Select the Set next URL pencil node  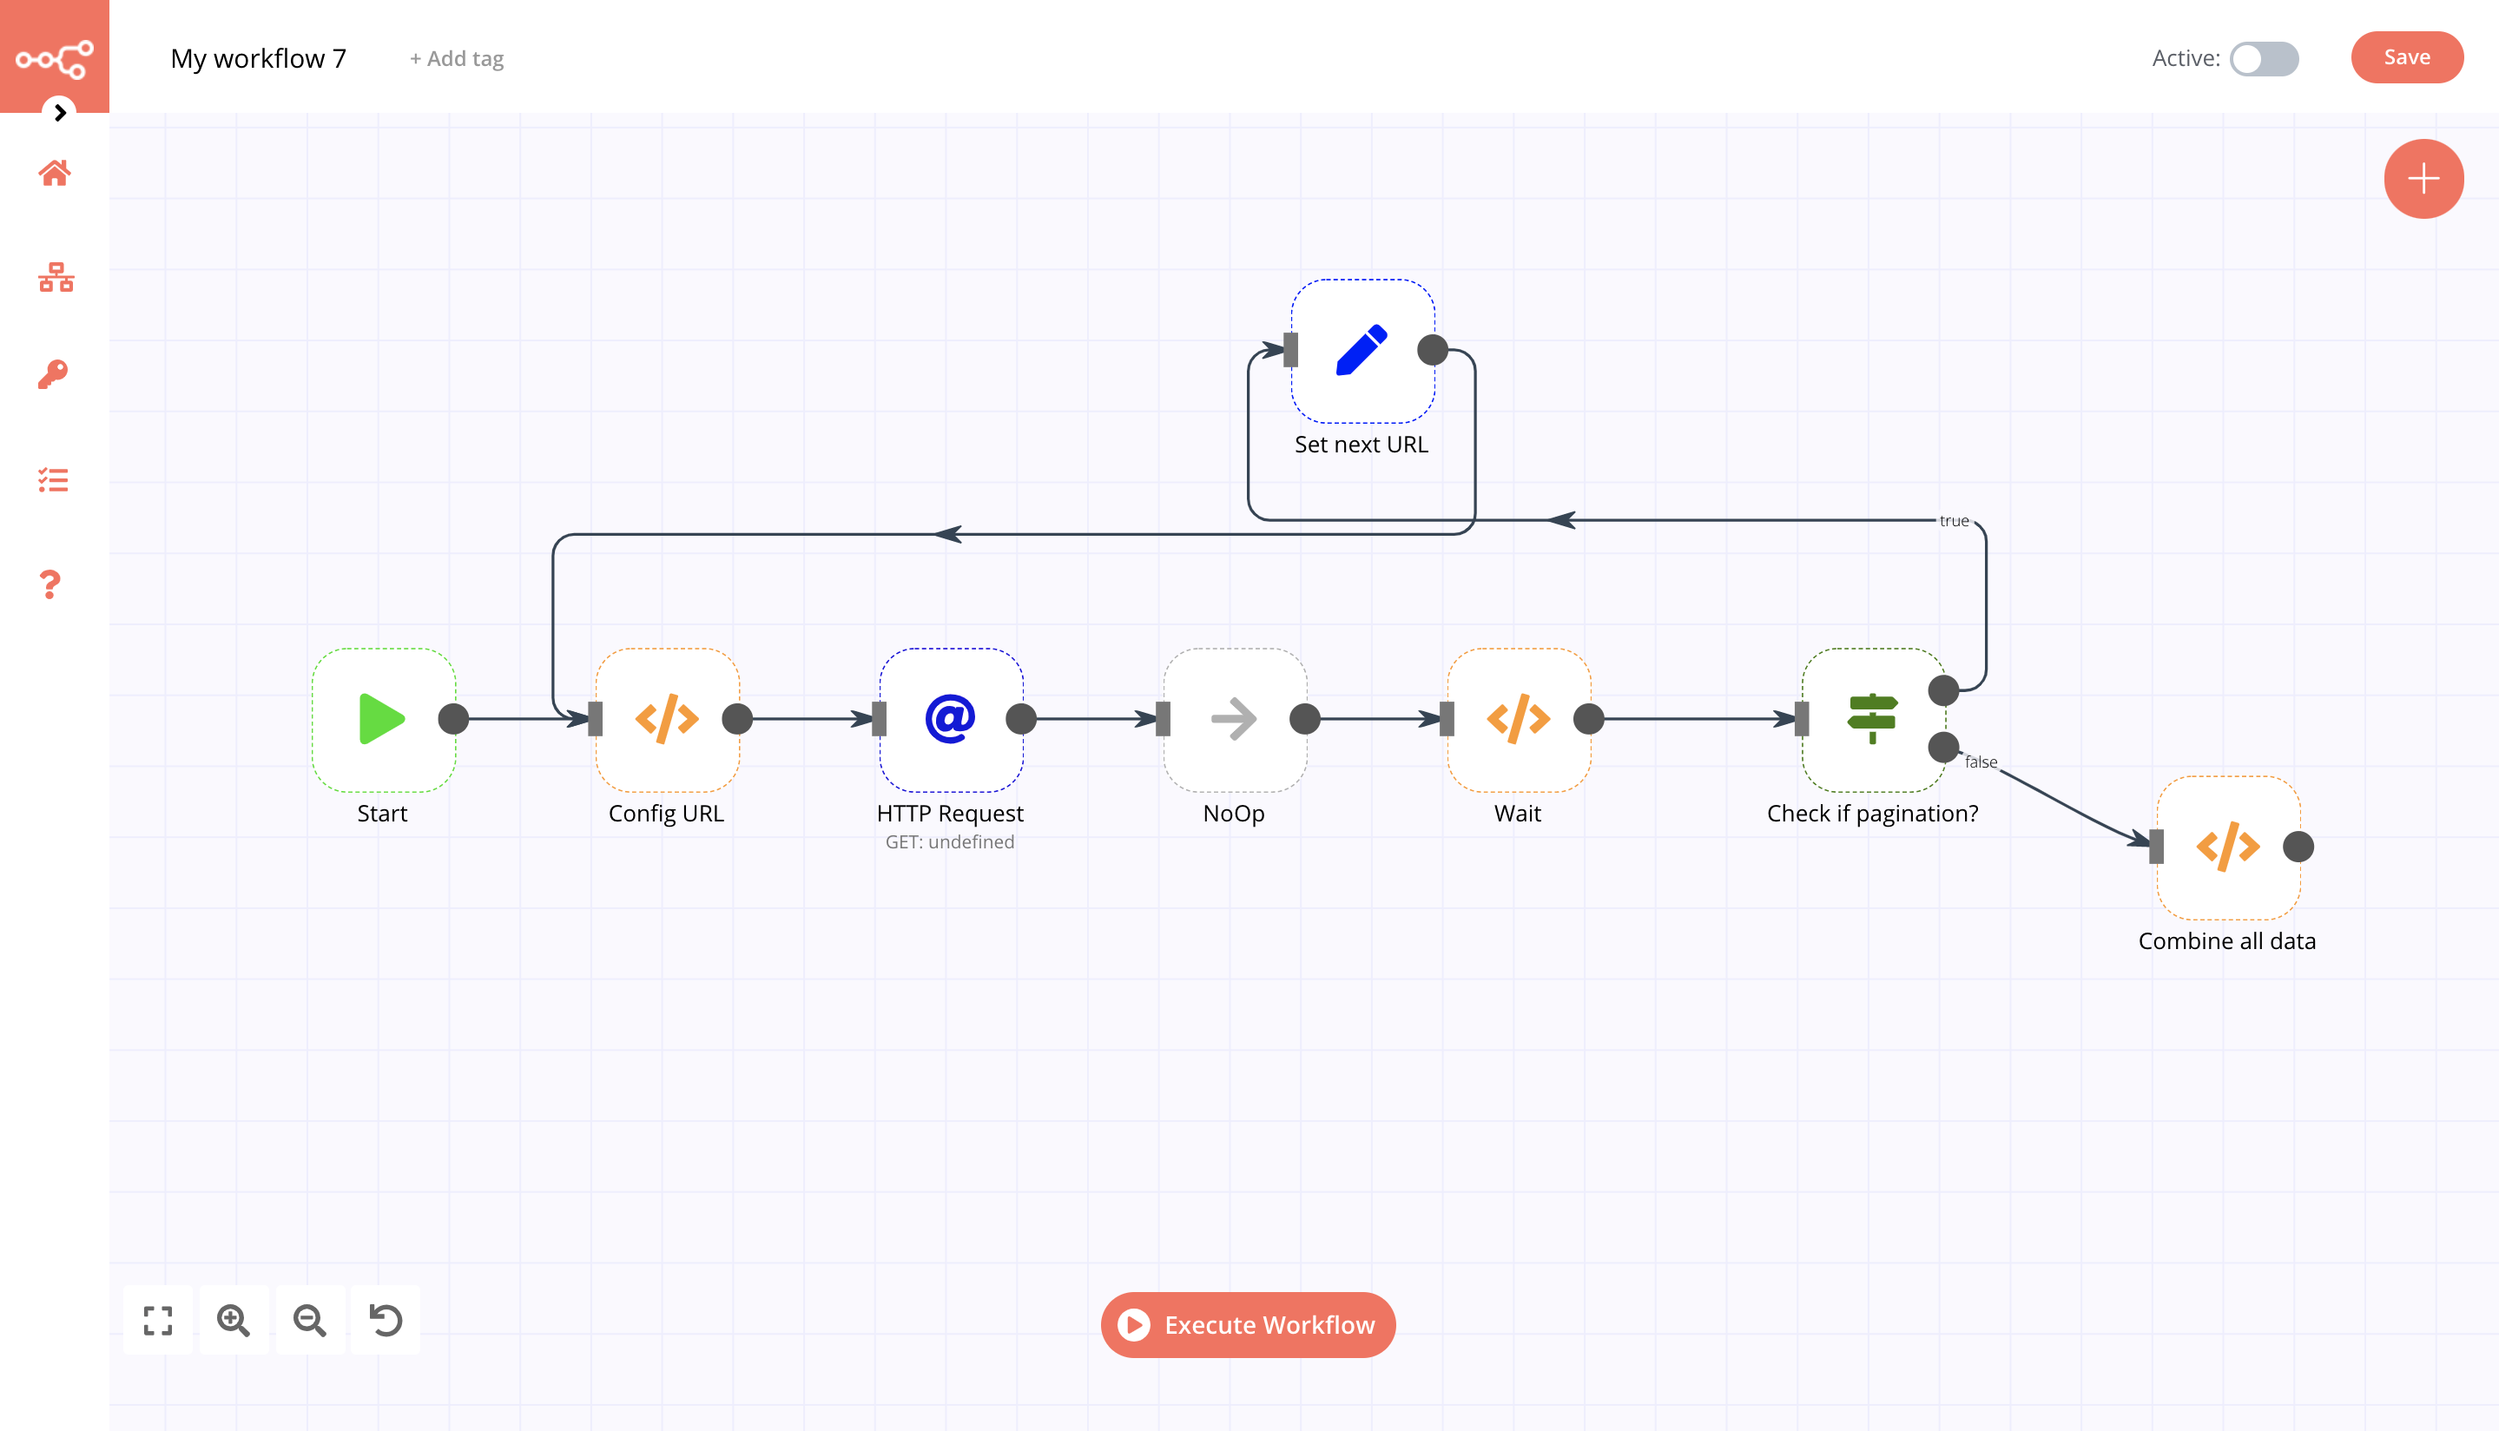tap(1361, 351)
